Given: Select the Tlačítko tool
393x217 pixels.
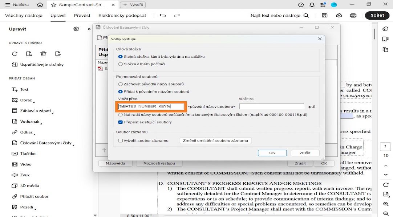Looking at the screenshot, I should click(x=24, y=153).
